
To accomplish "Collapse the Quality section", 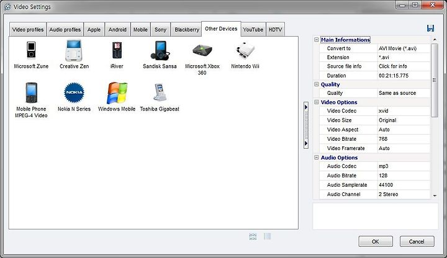I will (317, 84).
